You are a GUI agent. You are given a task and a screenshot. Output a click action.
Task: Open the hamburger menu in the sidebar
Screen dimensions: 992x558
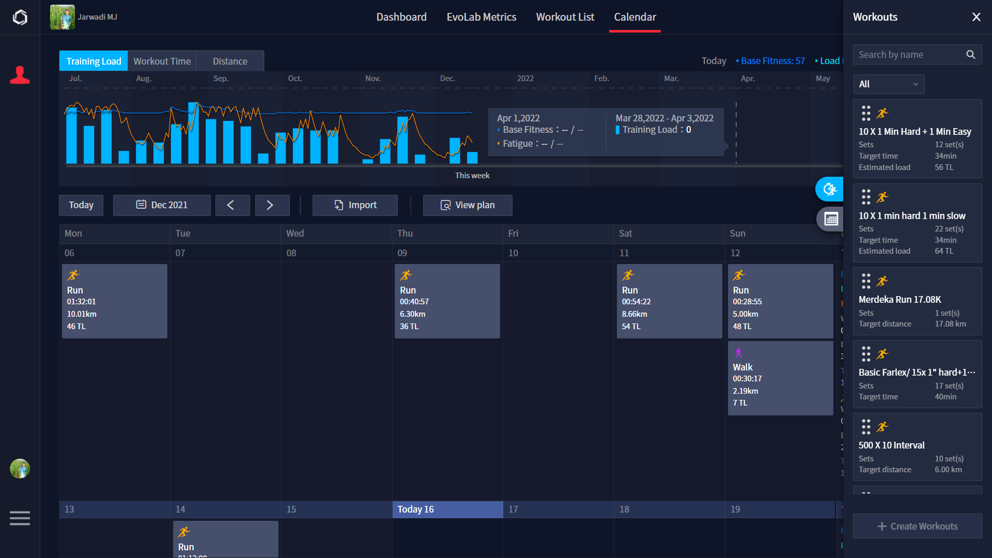pyautogui.click(x=20, y=518)
